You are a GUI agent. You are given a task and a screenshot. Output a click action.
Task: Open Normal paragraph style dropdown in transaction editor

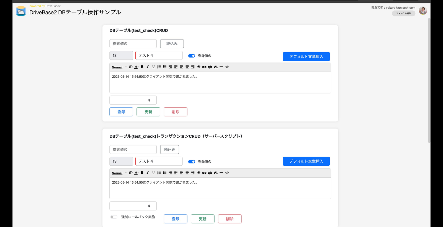coord(119,173)
